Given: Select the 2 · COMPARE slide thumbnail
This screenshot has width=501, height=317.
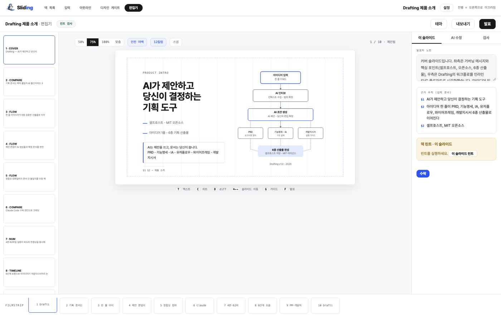Looking at the screenshot, I should pyautogui.click(x=29, y=82).
